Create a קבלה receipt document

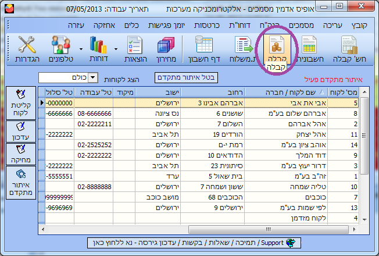coord(277,49)
